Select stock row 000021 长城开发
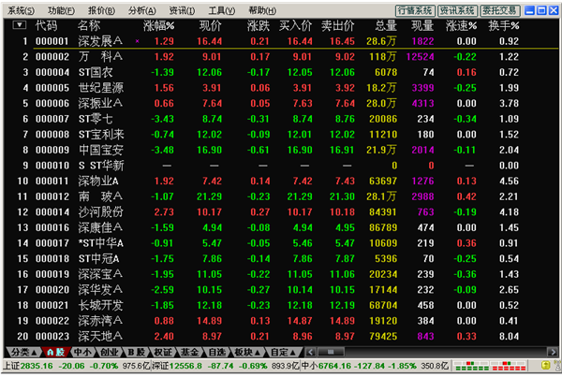 [x=281, y=305]
